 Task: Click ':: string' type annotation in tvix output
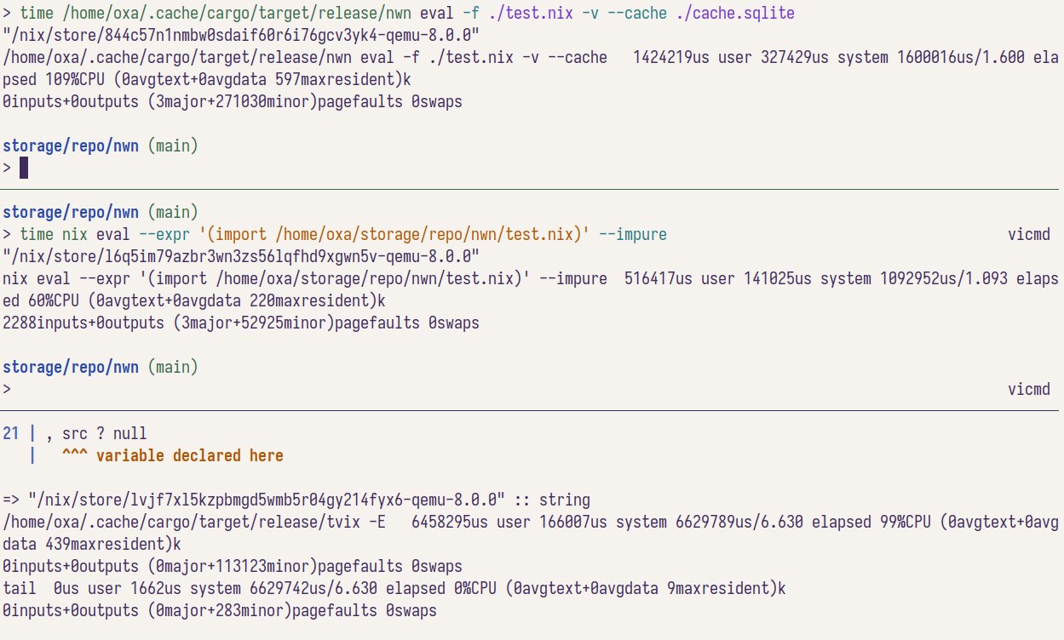[552, 500]
